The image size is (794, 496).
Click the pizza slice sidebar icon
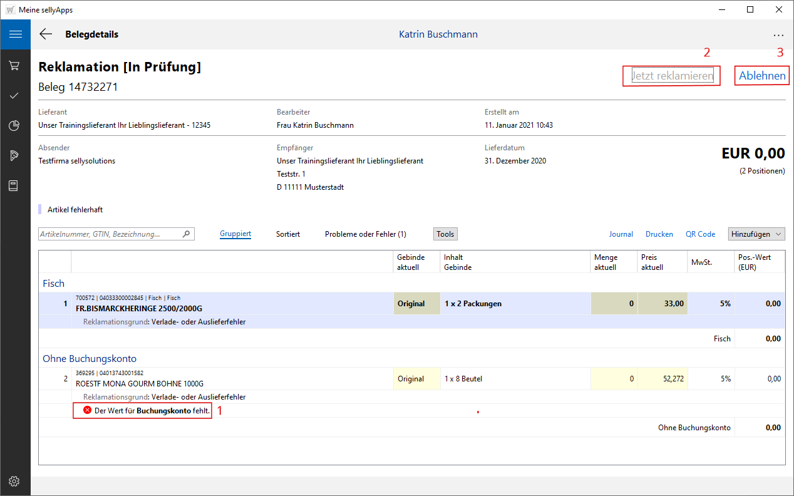(x=15, y=155)
